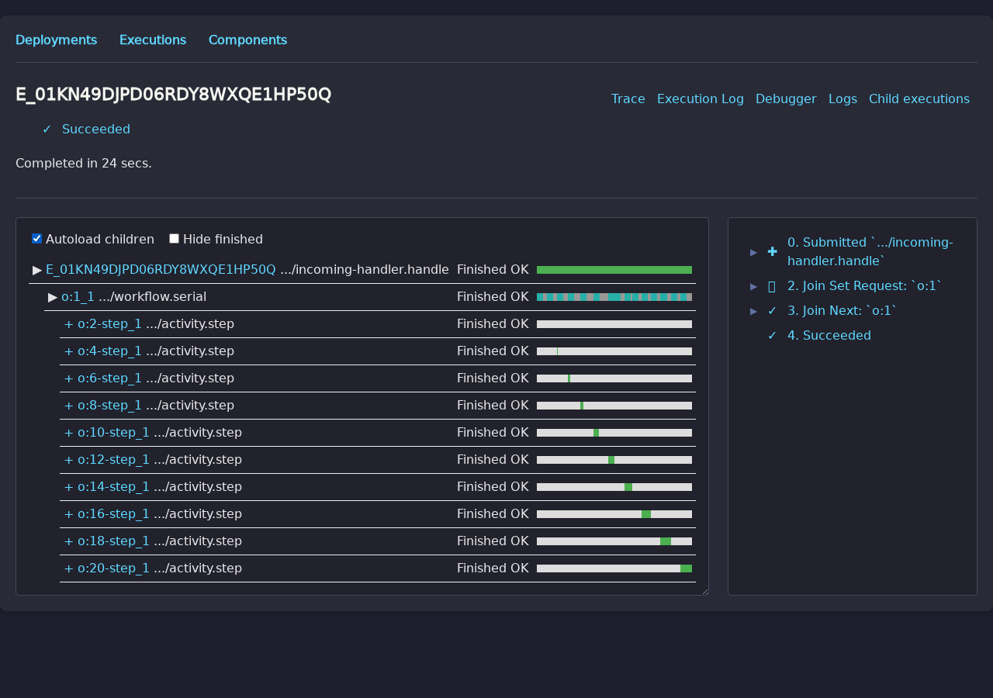
Task: Open the Logs view
Action: 842,98
